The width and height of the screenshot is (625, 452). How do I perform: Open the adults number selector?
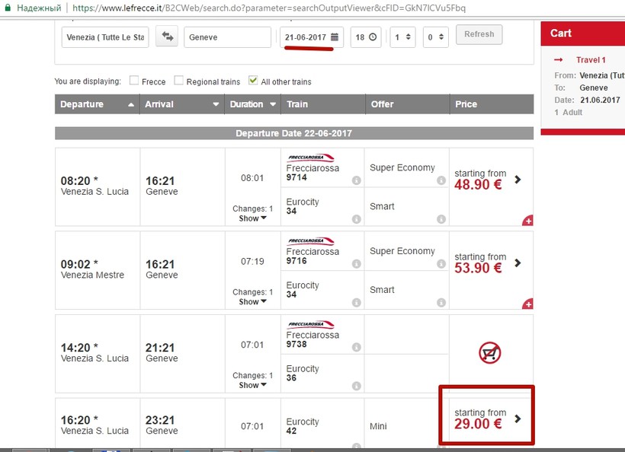402,37
